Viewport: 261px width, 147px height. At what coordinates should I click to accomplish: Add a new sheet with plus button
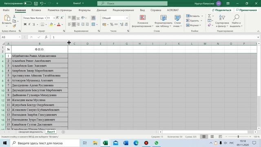pos(63,132)
